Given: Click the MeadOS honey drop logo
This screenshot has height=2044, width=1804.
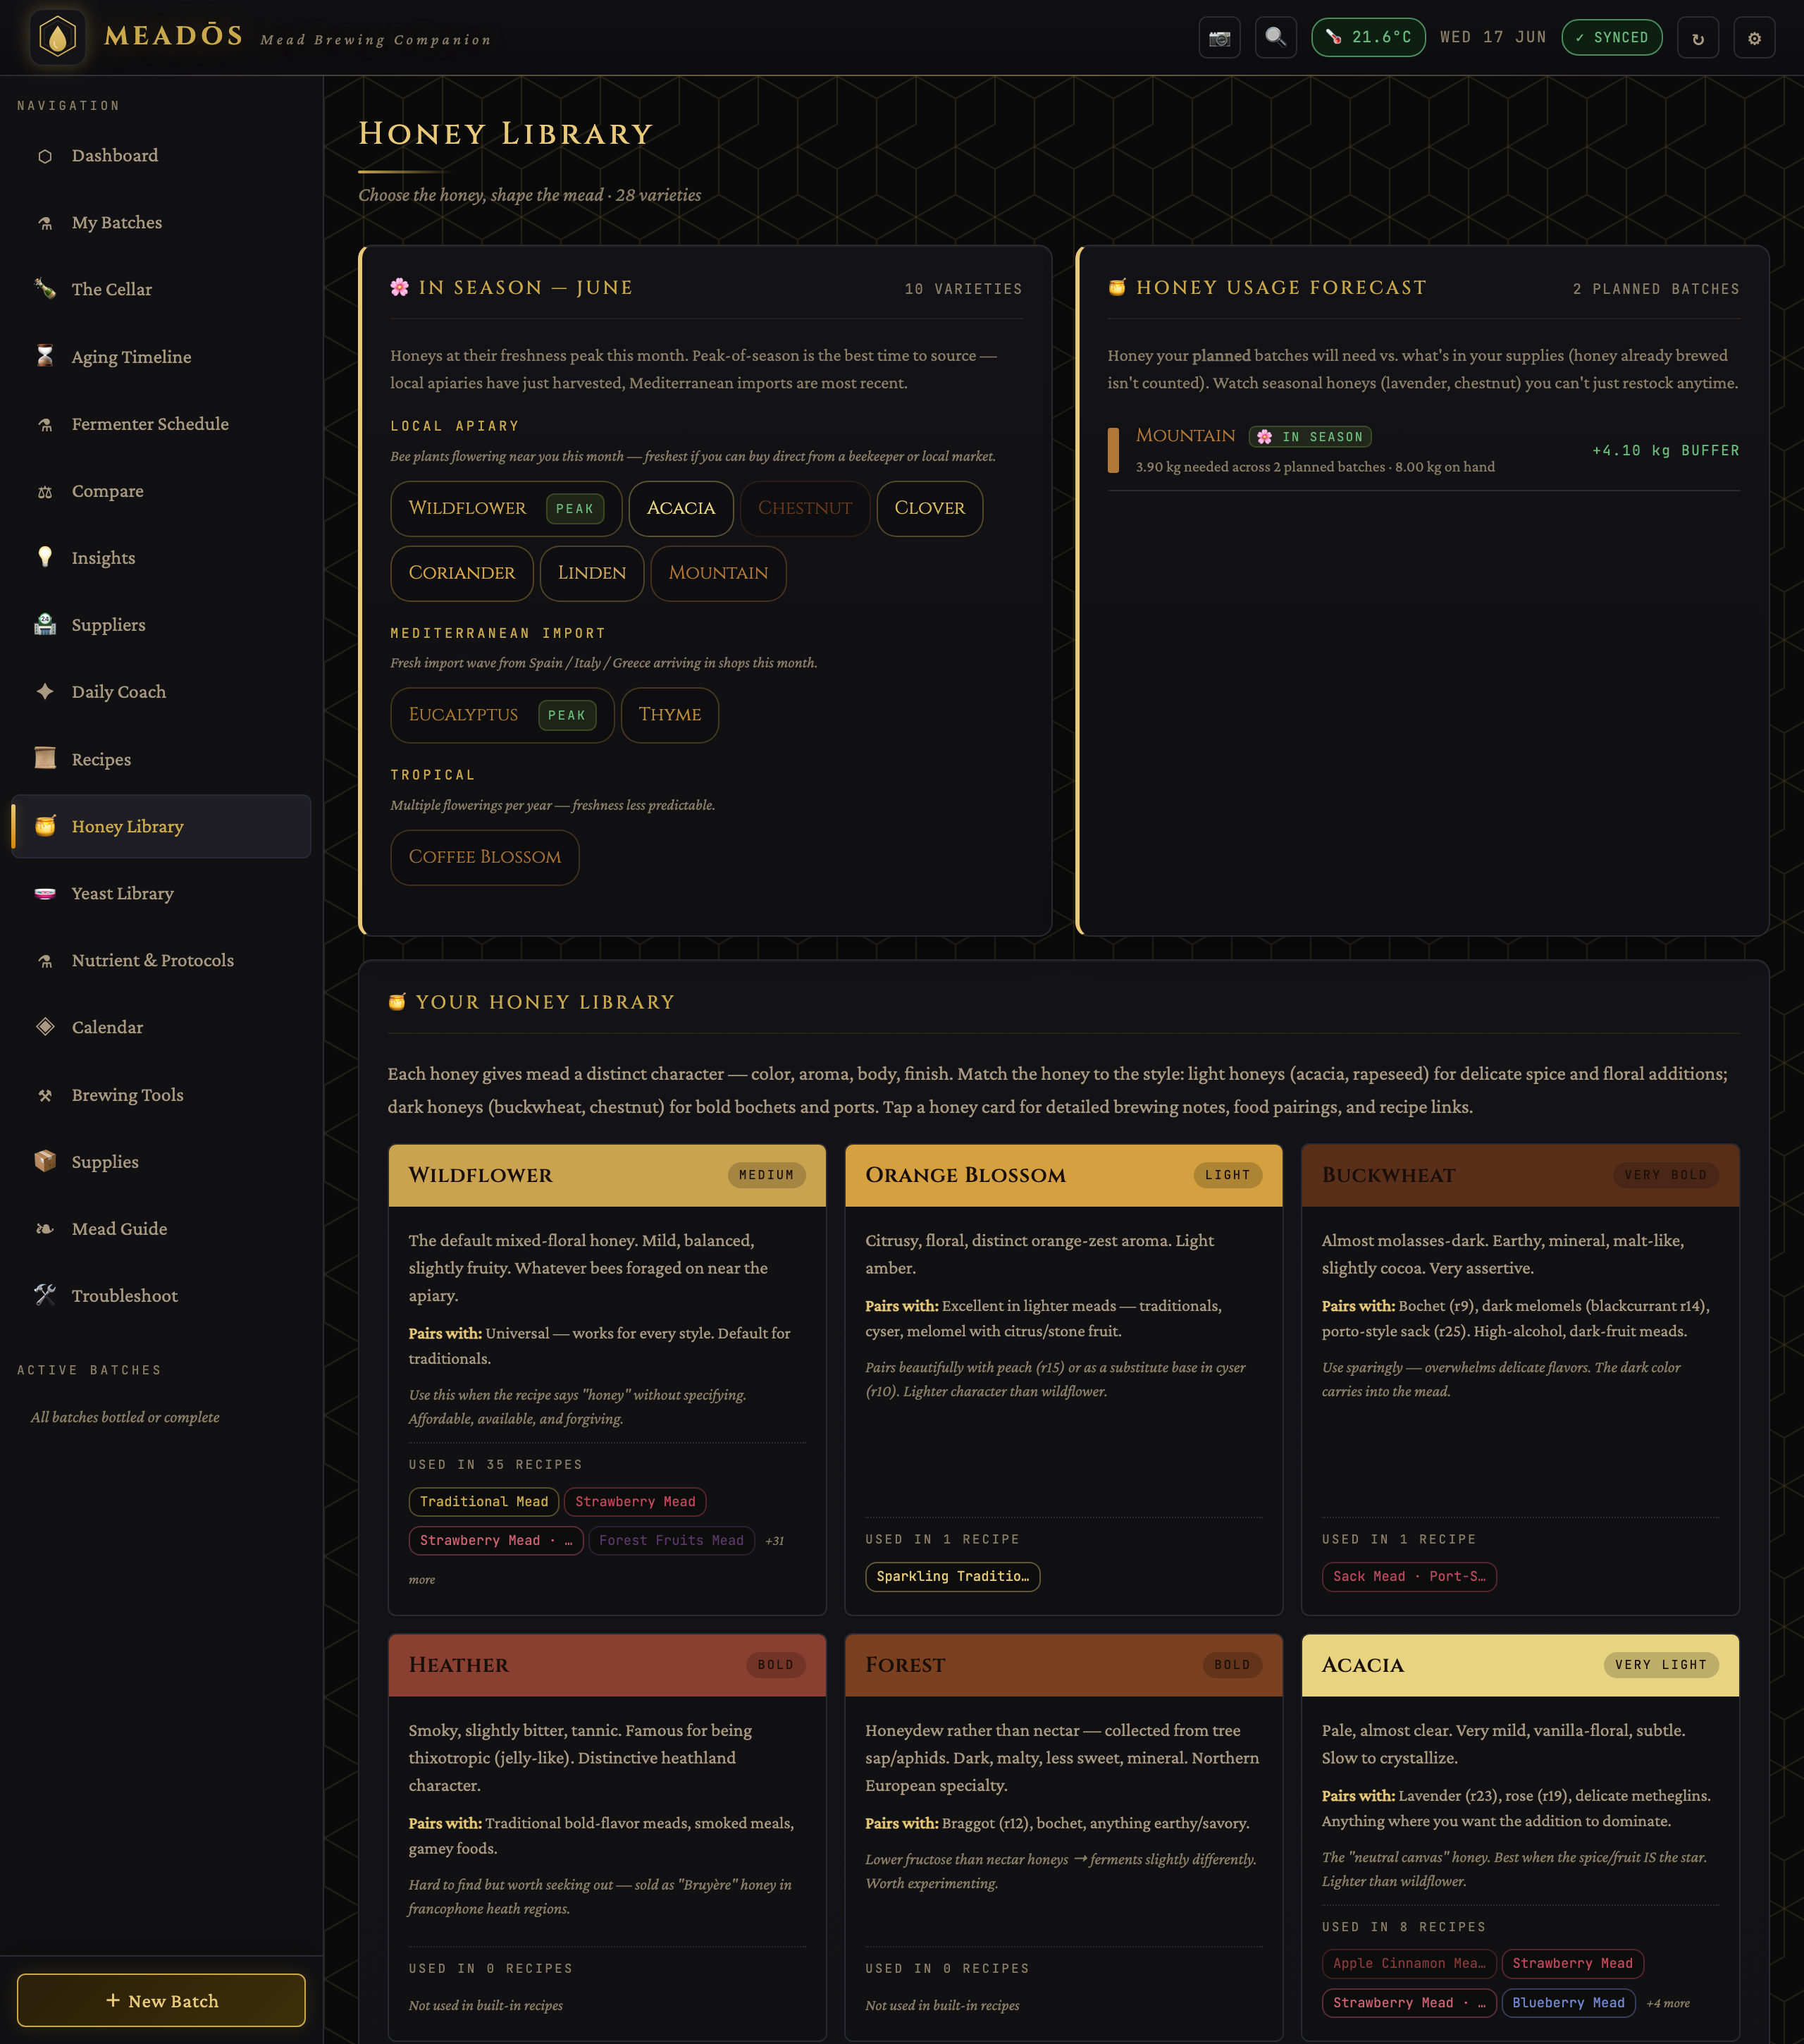Looking at the screenshot, I should [x=58, y=38].
